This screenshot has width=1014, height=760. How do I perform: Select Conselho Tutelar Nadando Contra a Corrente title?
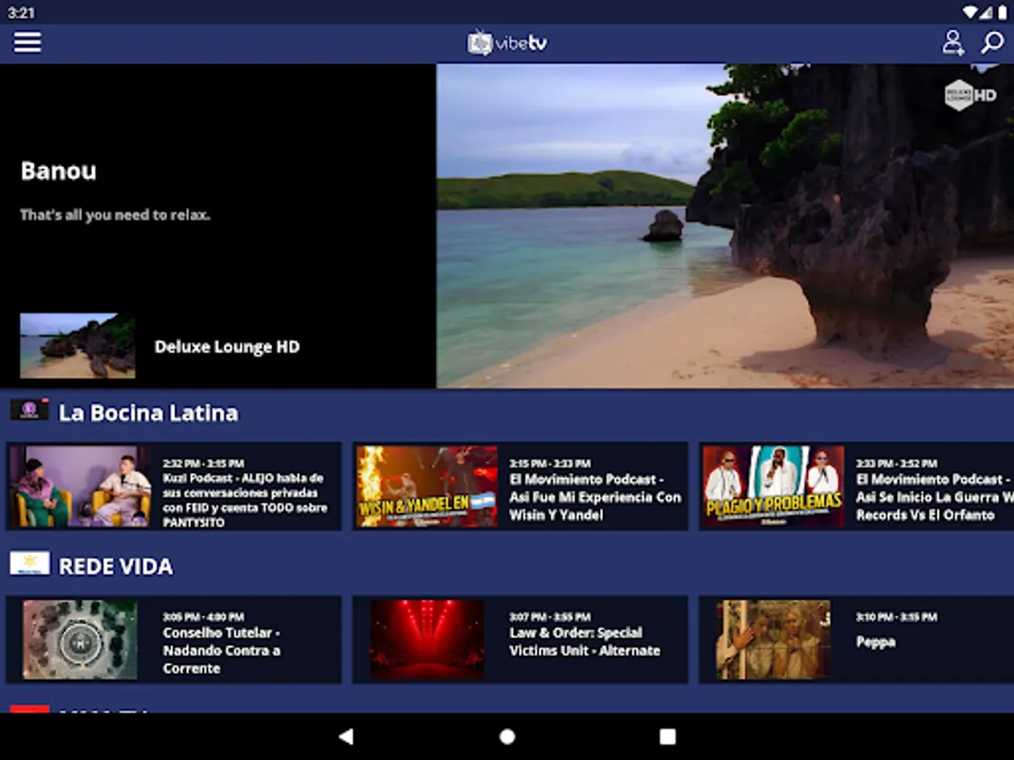221,650
